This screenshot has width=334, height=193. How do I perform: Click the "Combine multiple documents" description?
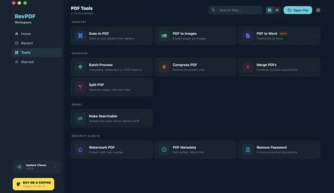(277, 70)
